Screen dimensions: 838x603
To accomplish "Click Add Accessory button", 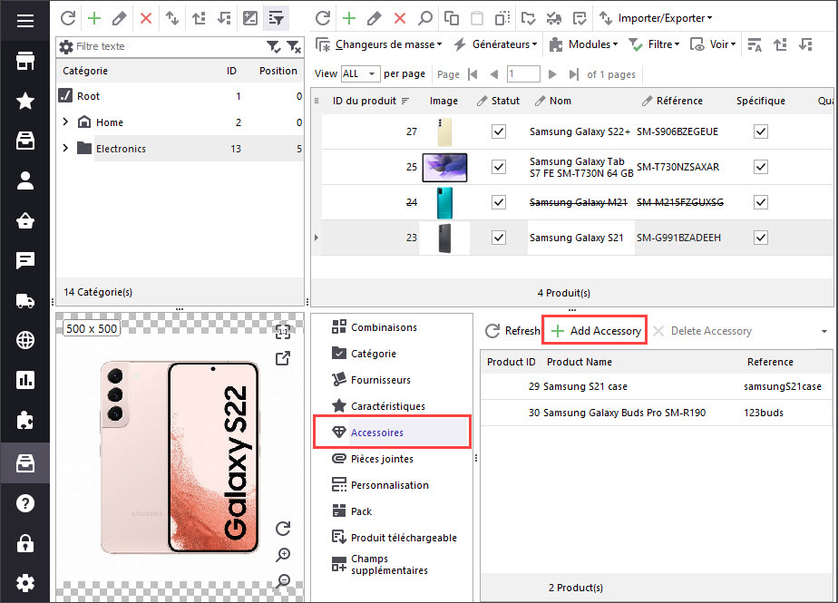I will click(x=595, y=330).
